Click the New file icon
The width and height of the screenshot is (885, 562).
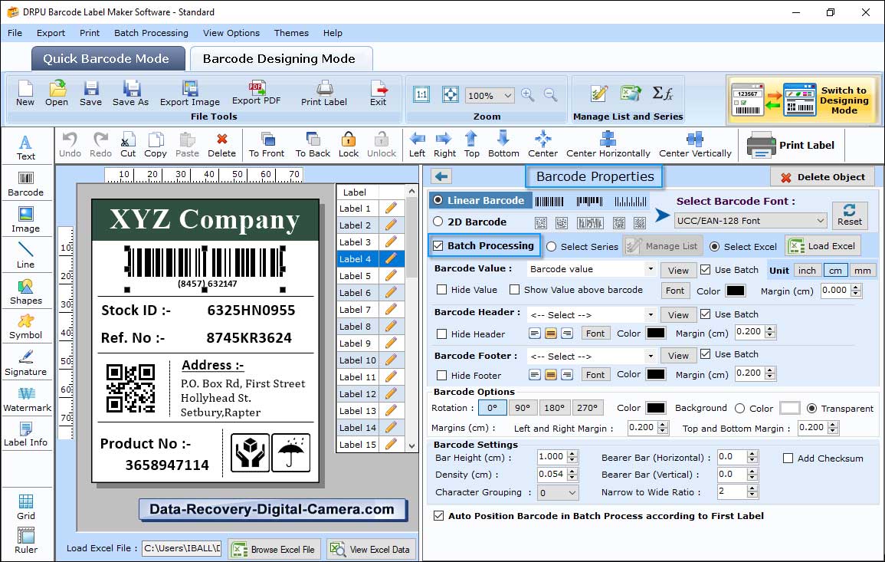point(25,94)
